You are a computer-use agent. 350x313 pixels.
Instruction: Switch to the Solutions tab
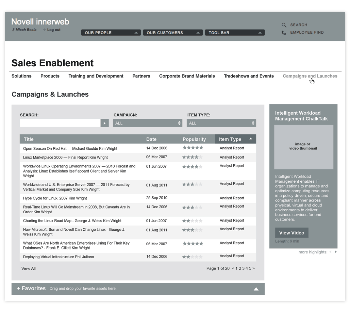click(21, 76)
